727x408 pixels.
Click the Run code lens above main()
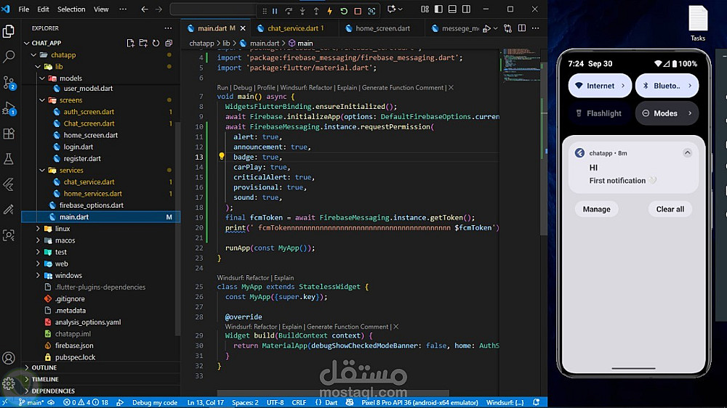(222, 88)
